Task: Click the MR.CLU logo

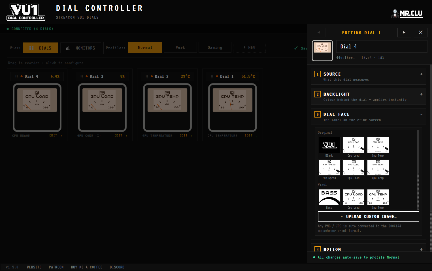Action: pos(407,13)
